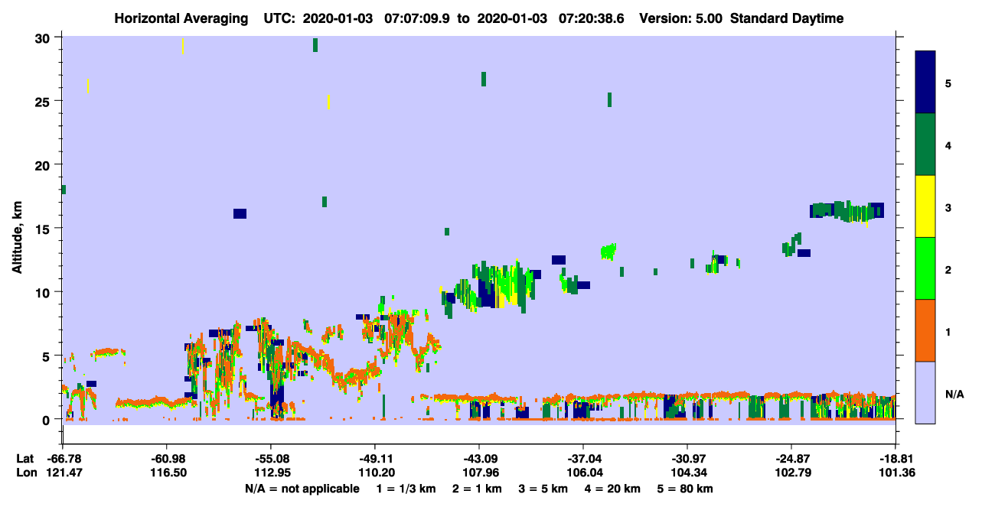Click the latitude value -37.04
The image size is (995, 510).
583,458
